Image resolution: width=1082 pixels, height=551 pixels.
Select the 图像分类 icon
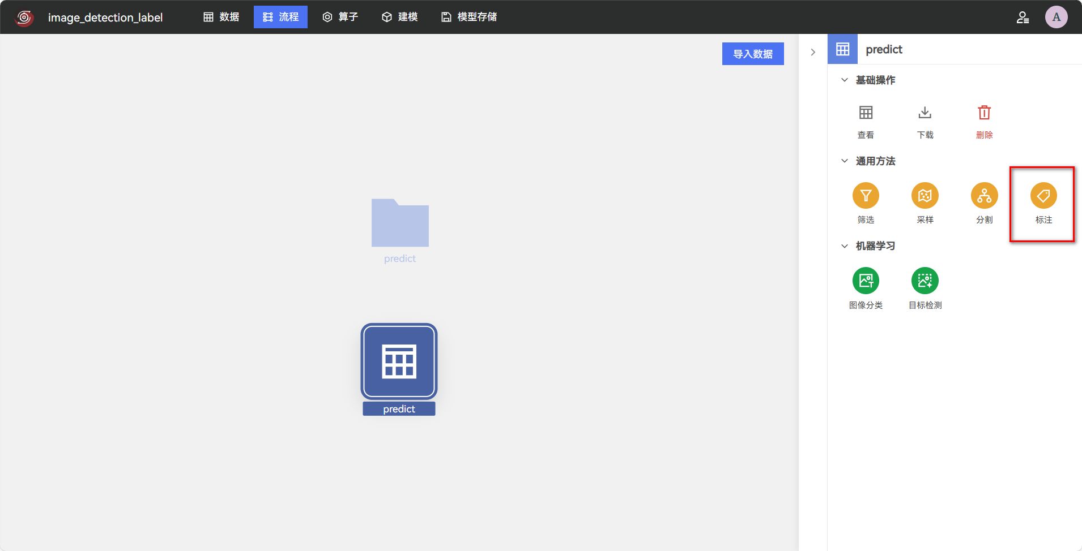tap(866, 281)
